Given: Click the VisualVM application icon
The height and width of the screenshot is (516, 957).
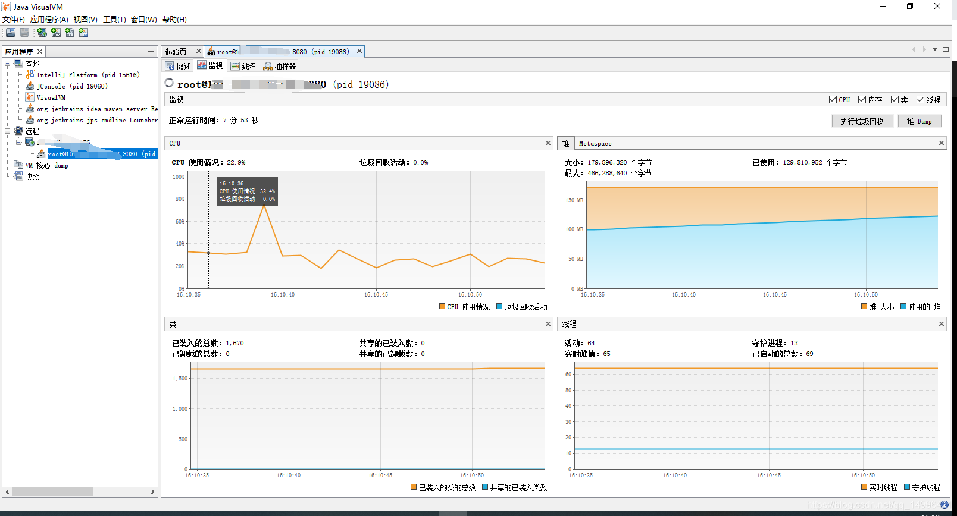Looking at the screenshot, I should pos(30,97).
